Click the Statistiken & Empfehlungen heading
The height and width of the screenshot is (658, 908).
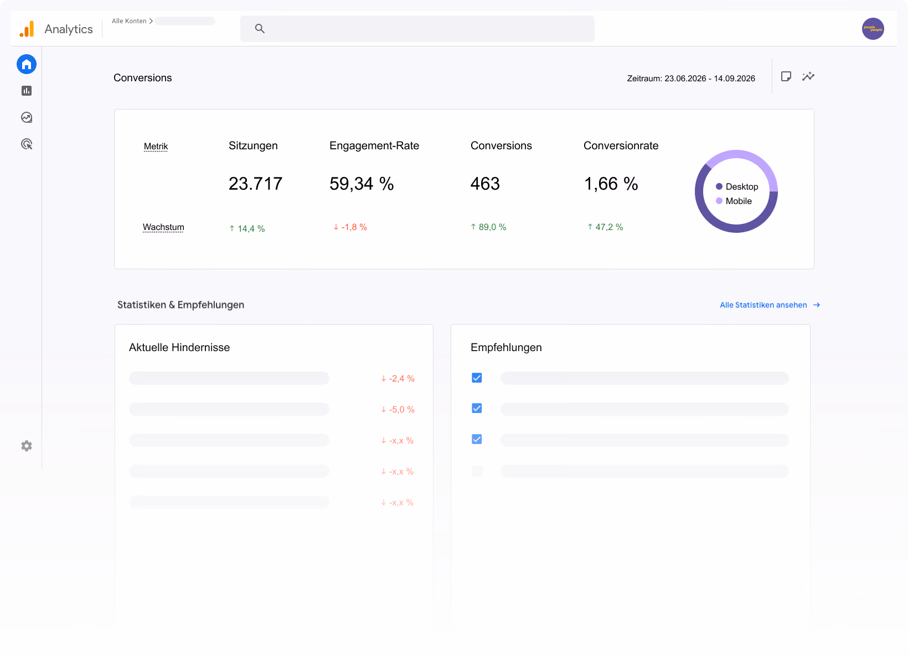[x=180, y=305]
